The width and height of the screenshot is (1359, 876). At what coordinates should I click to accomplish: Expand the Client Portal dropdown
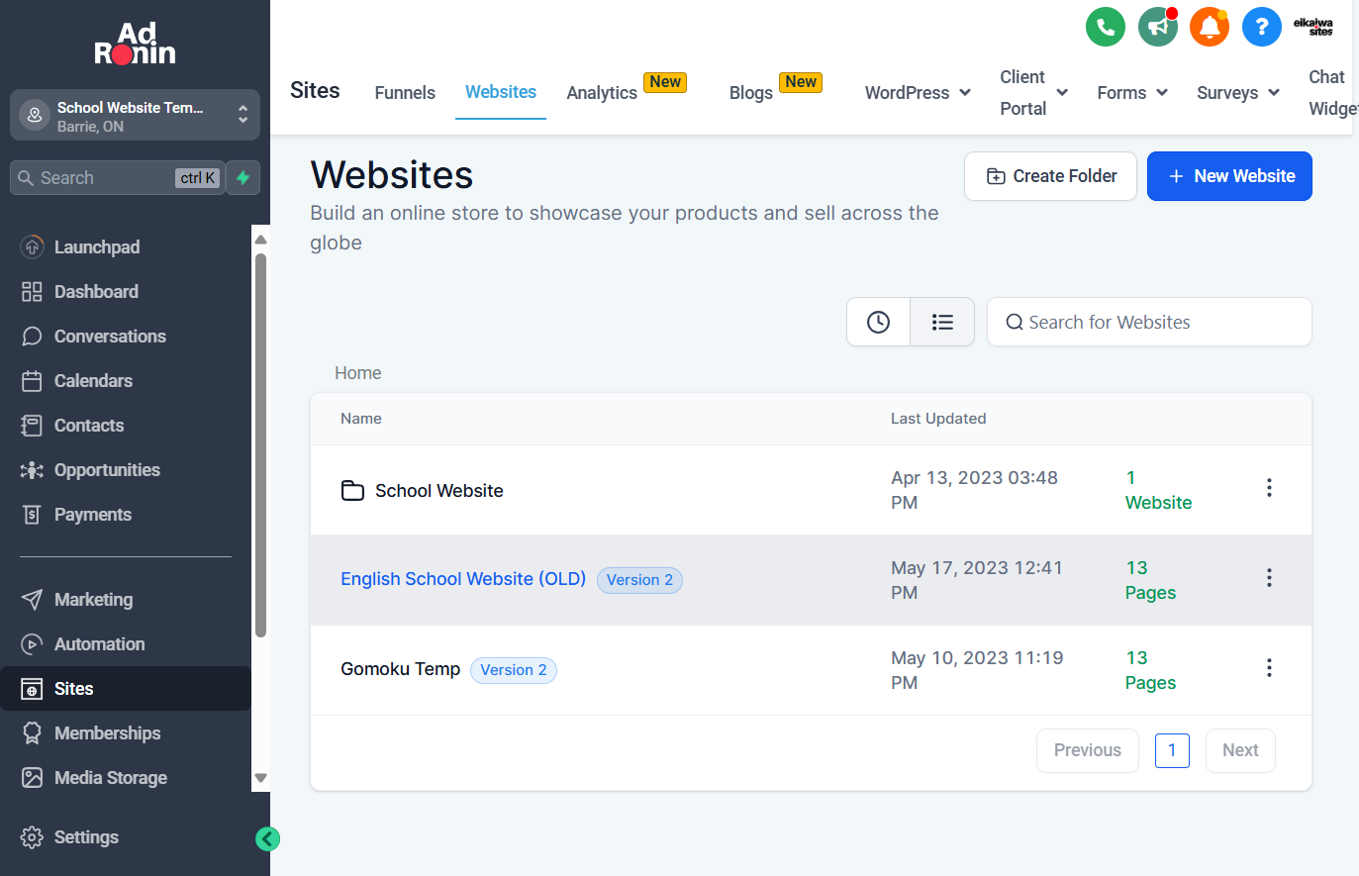point(1033,93)
